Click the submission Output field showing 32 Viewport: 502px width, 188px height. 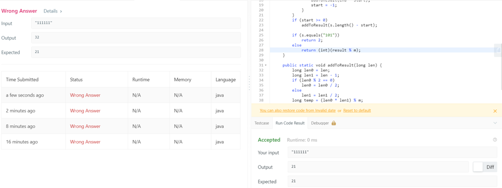[x=136, y=37]
